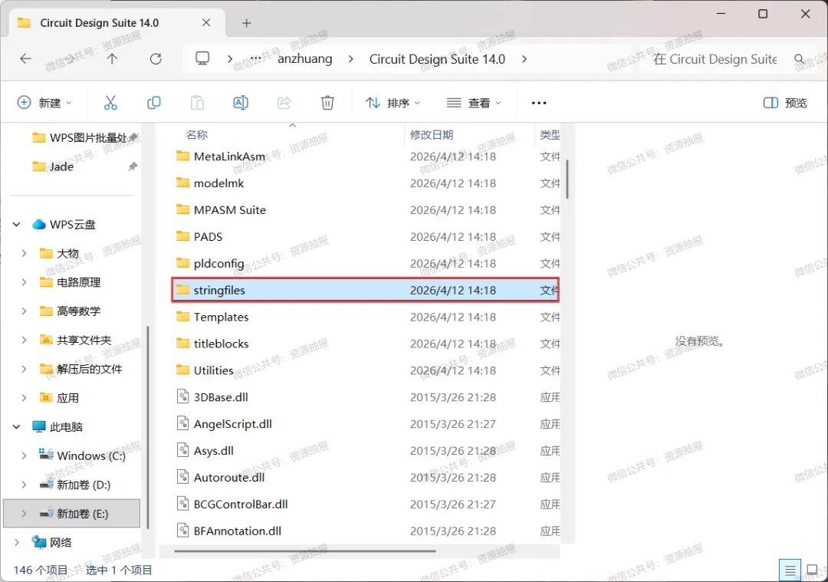Viewport: 828px width, 582px height.
Task: Expand the Windows (C:) drive node
Action: pyautogui.click(x=24, y=455)
